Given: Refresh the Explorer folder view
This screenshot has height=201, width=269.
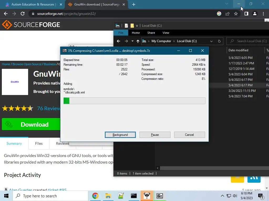Looking at the screenshot, I should (x=219, y=41).
